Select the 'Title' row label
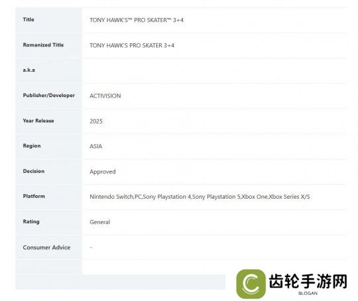This screenshot has width=358, height=301. click(x=29, y=19)
